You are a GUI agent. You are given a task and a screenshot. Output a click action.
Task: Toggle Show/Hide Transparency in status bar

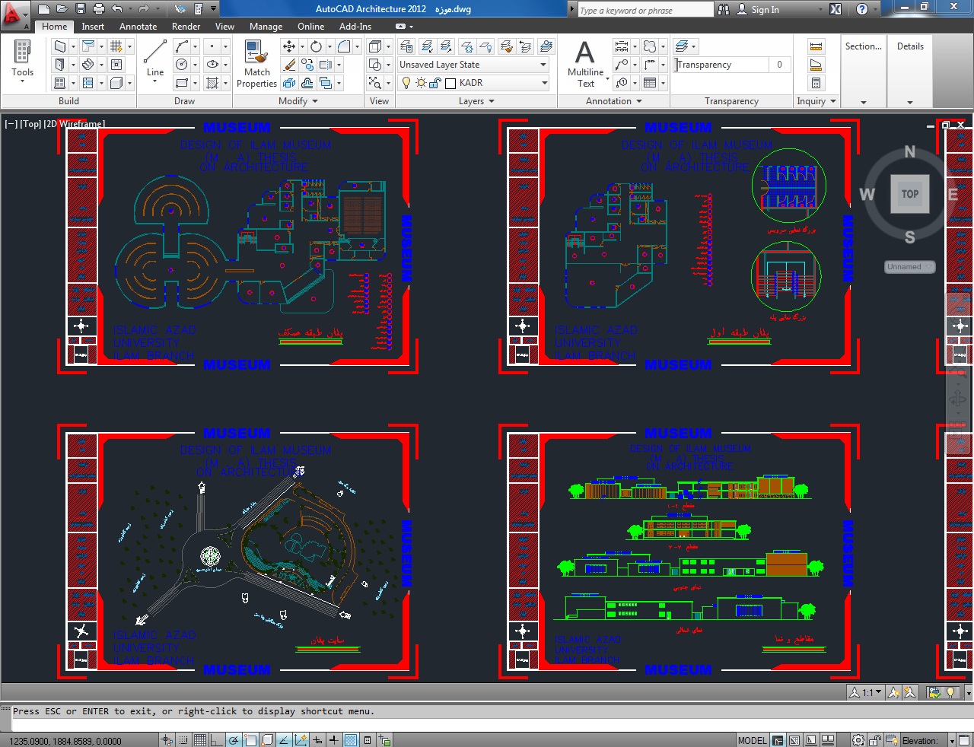351,739
